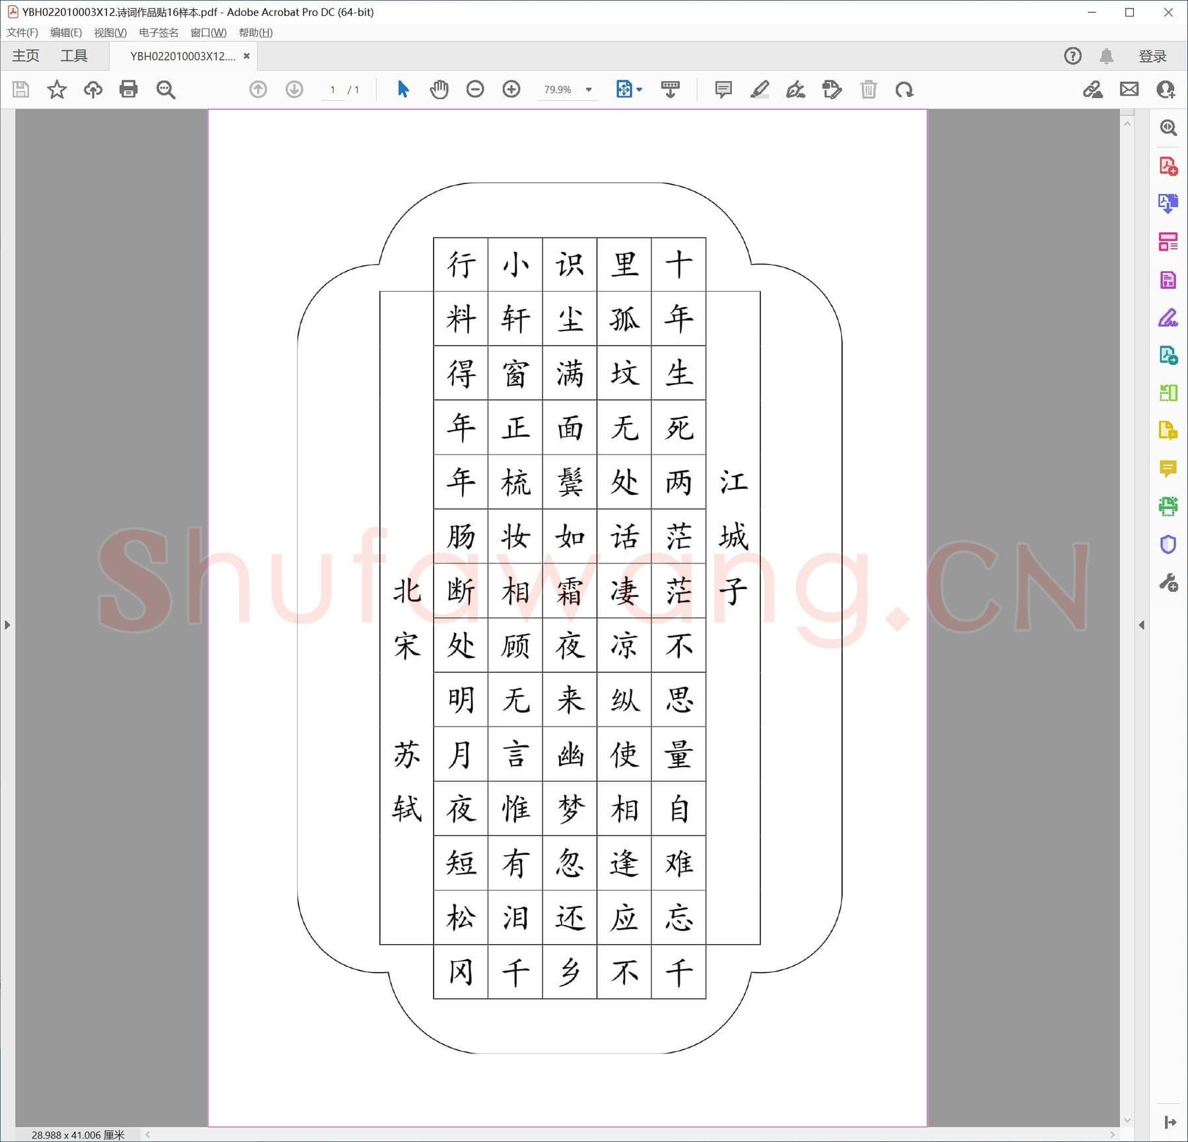Open the search tools magnifier in right panel
The image size is (1188, 1142).
point(1168,127)
